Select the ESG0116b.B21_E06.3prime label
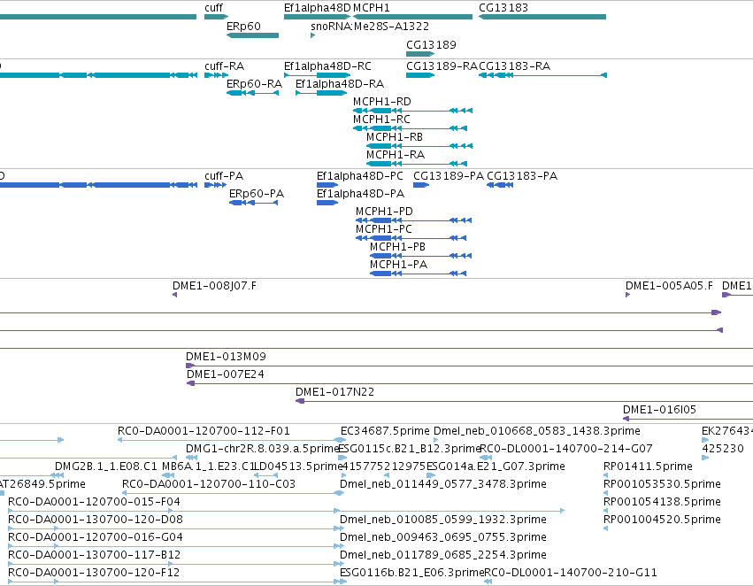Screen dimensions: 753x586 pos(411,574)
